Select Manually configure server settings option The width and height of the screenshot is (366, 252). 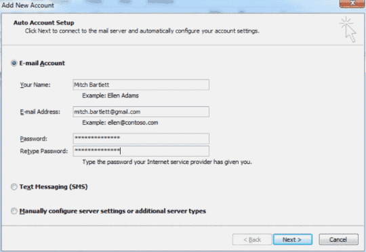14,211
